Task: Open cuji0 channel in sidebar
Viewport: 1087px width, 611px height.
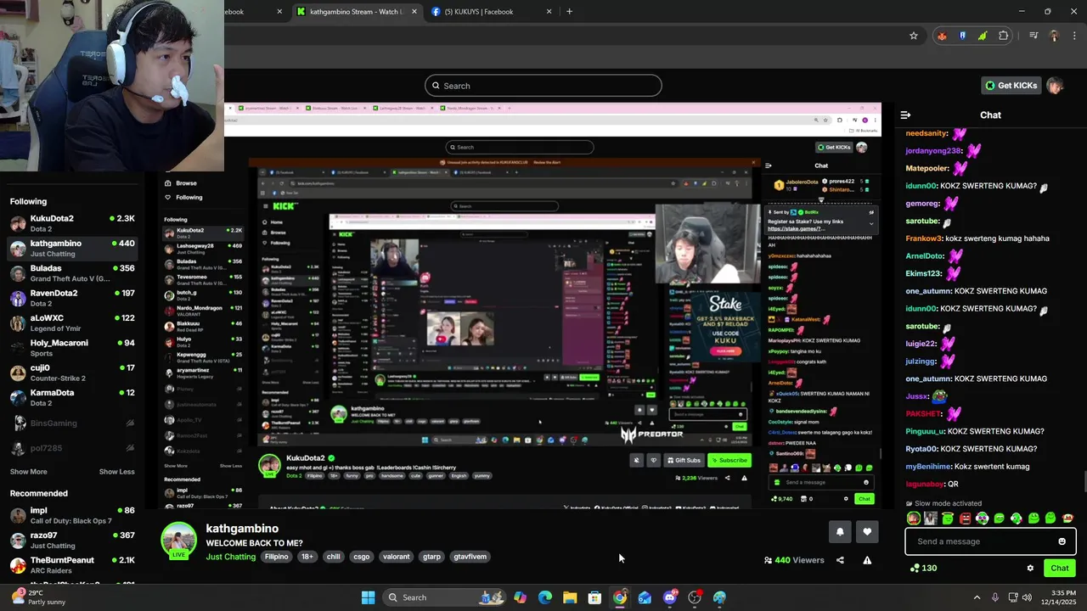Action: (72, 373)
